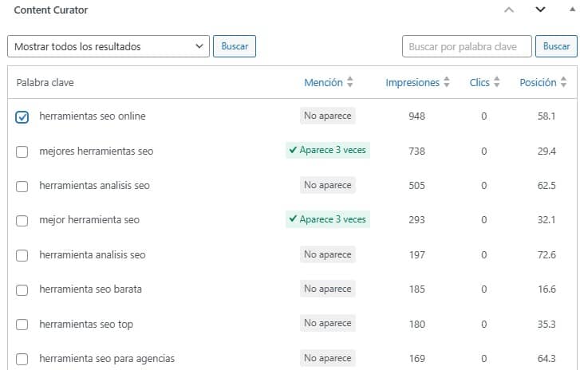
Task: Uncheck the 'herramientas seo online' checkbox
Action: point(22,117)
